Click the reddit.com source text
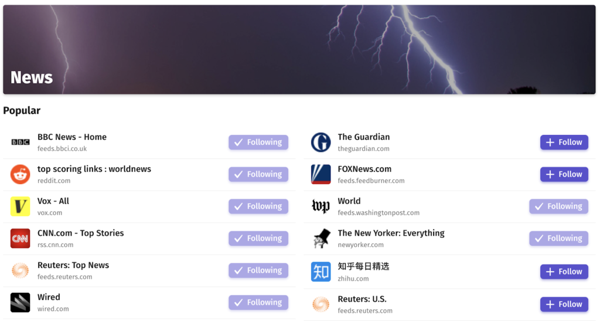 (x=54, y=181)
